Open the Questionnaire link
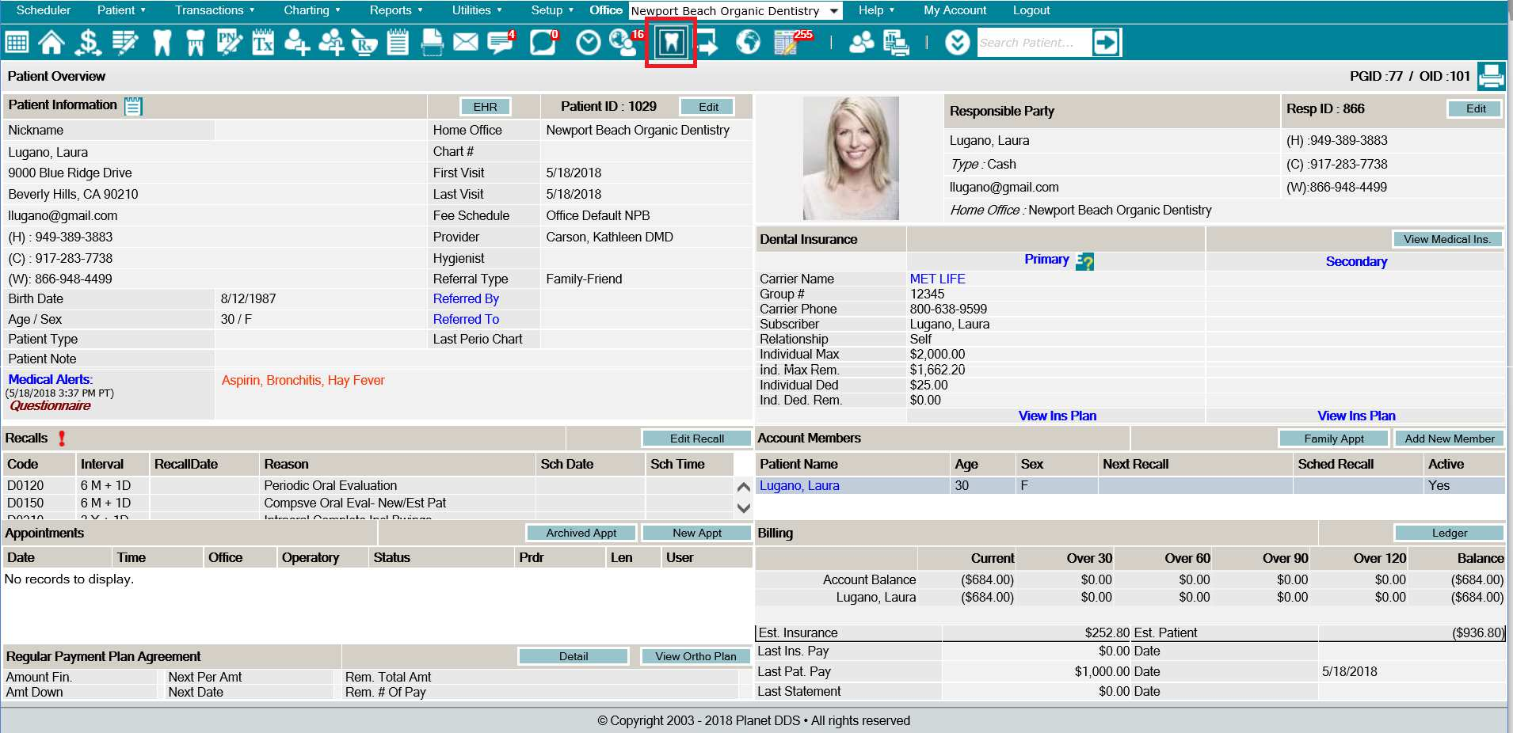 (50, 405)
